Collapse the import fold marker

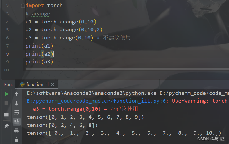pos(23,6)
